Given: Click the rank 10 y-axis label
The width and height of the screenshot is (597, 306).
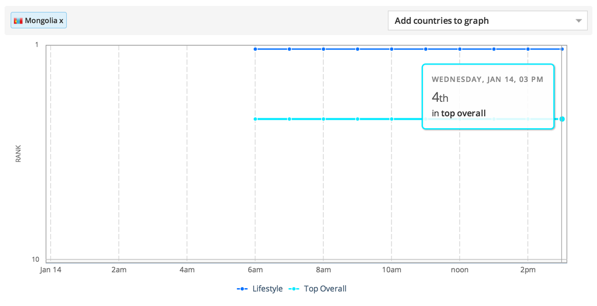Looking at the screenshot, I should click(x=36, y=260).
